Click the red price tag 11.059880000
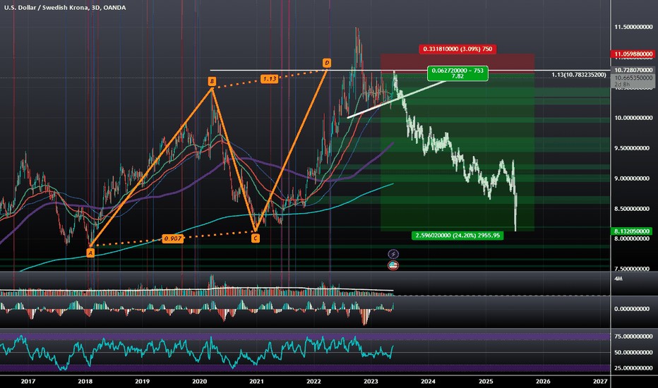This screenshot has height=388, width=658. (x=633, y=54)
